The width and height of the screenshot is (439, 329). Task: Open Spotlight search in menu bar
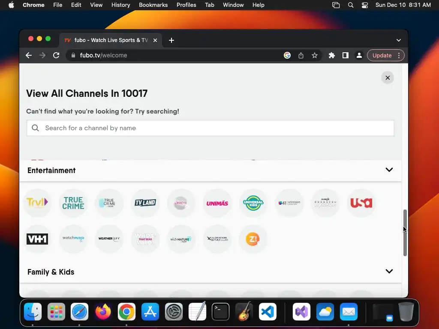[x=351, y=5]
